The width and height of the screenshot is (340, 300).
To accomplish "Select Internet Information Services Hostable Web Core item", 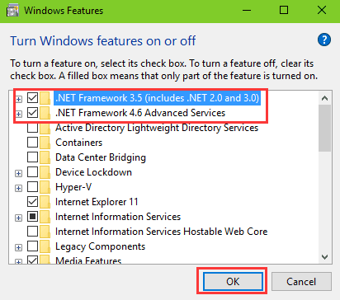I will [162, 232].
